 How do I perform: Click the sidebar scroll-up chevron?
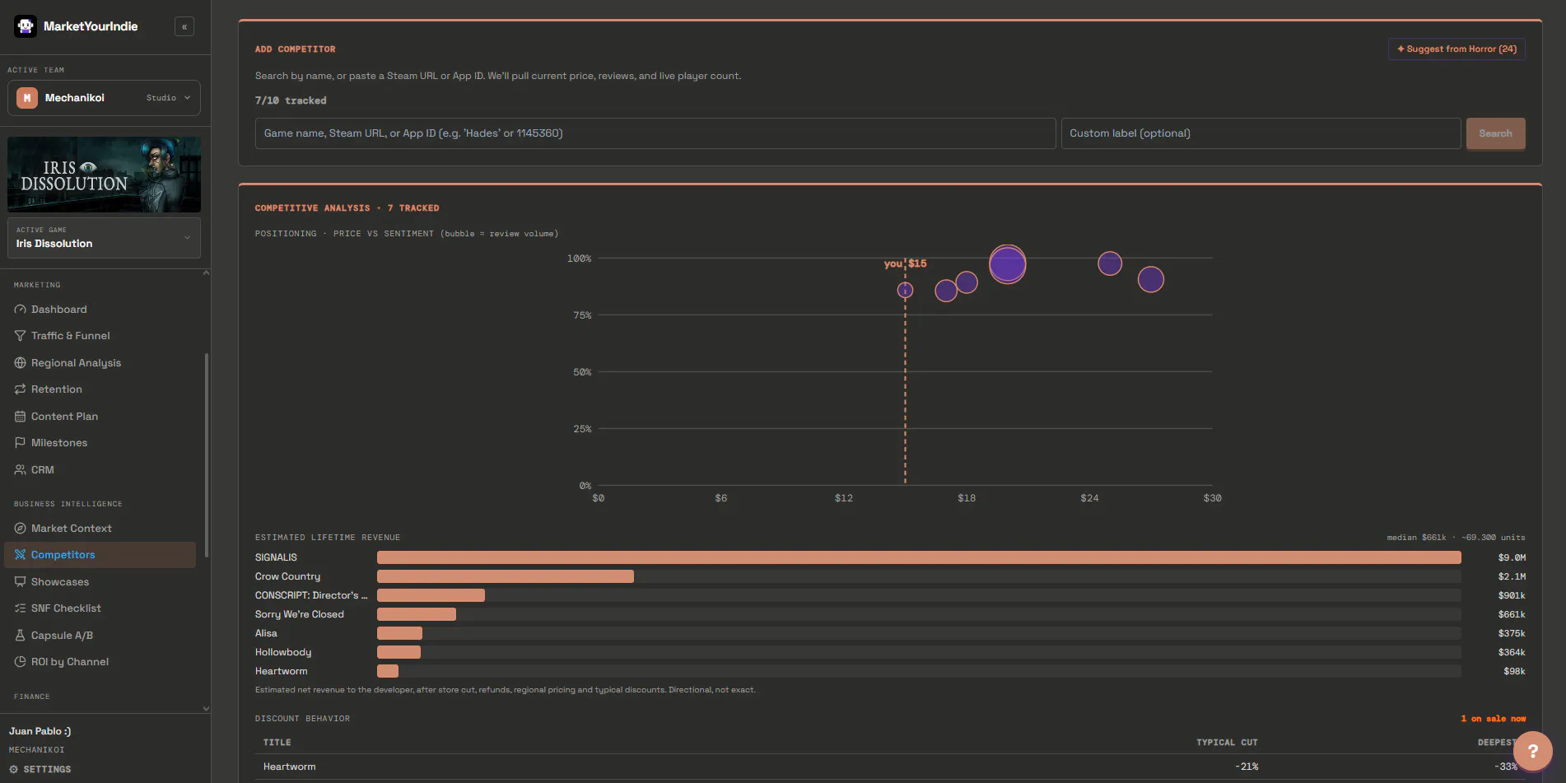point(206,273)
